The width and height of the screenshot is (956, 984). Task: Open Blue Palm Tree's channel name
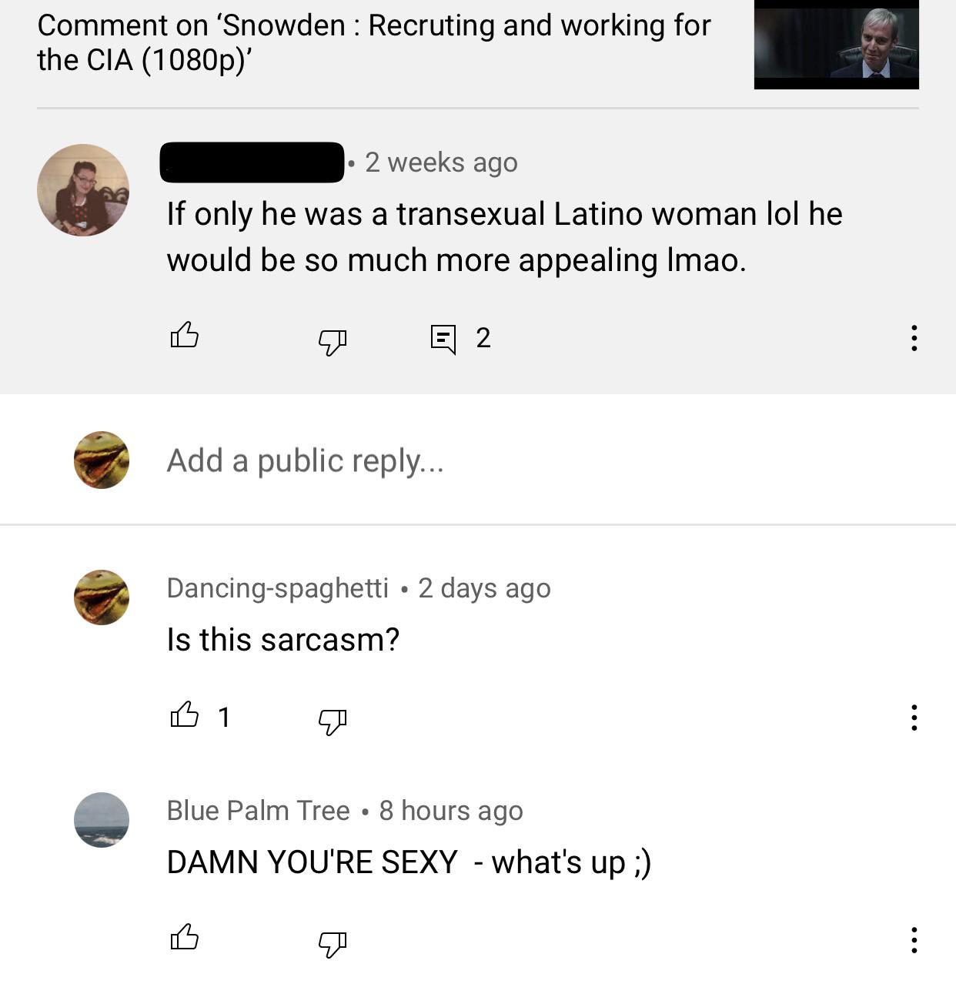coord(259,810)
